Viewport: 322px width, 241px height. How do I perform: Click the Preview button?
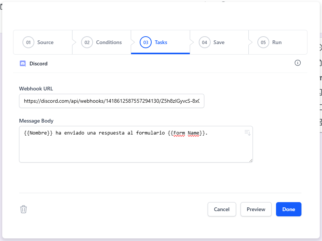pos(256,209)
